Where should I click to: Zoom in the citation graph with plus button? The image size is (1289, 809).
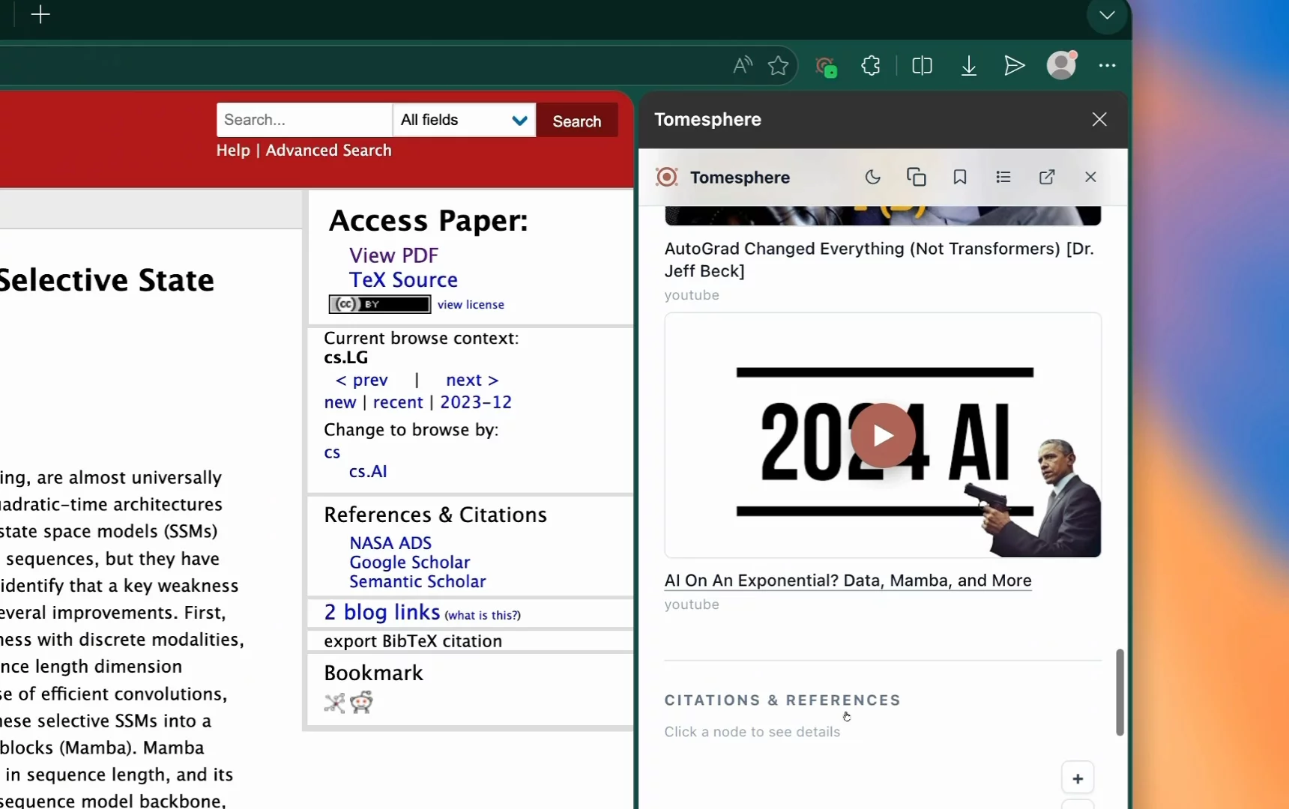pyautogui.click(x=1078, y=779)
